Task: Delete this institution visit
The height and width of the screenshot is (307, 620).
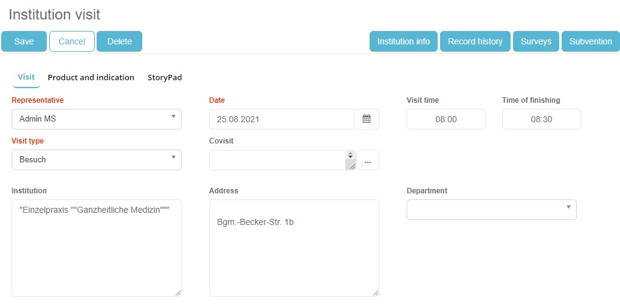Action: tap(119, 41)
